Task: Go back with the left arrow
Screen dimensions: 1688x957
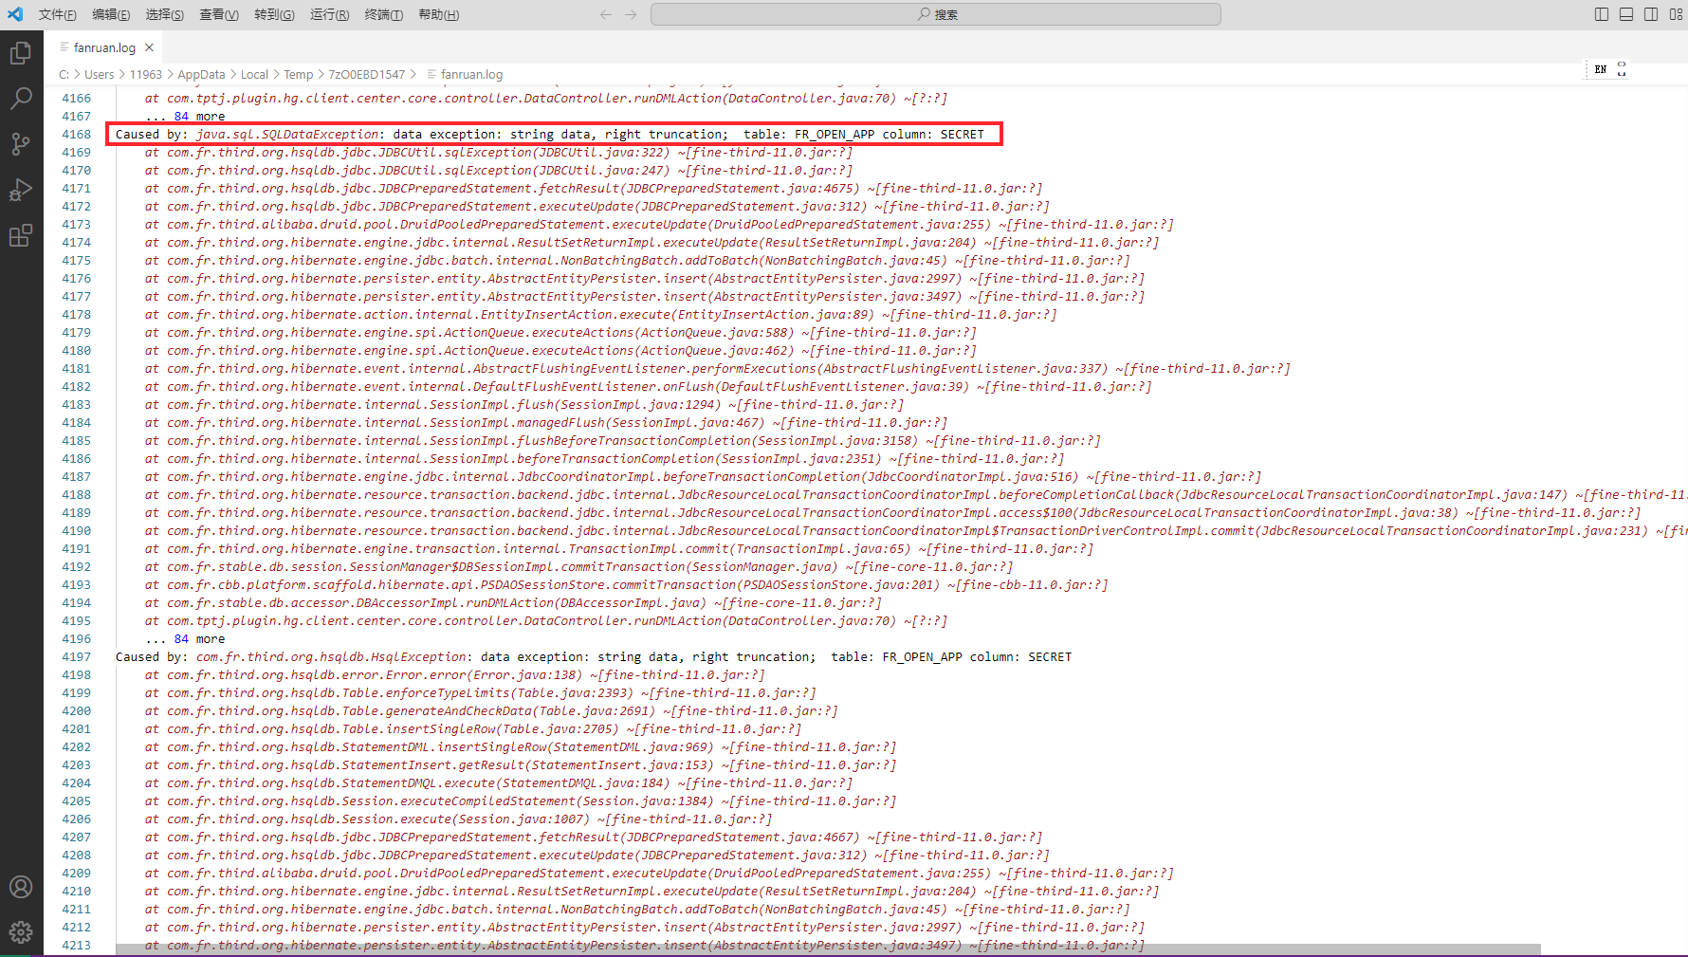Action: tap(606, 14)
